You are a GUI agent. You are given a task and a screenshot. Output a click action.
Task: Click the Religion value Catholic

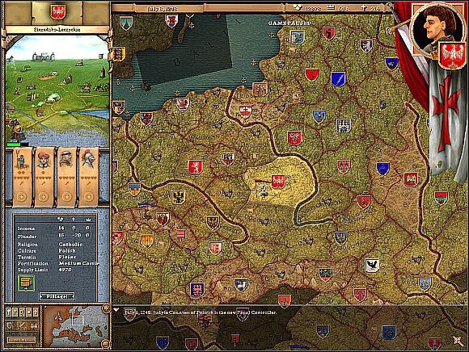(70, 245)
